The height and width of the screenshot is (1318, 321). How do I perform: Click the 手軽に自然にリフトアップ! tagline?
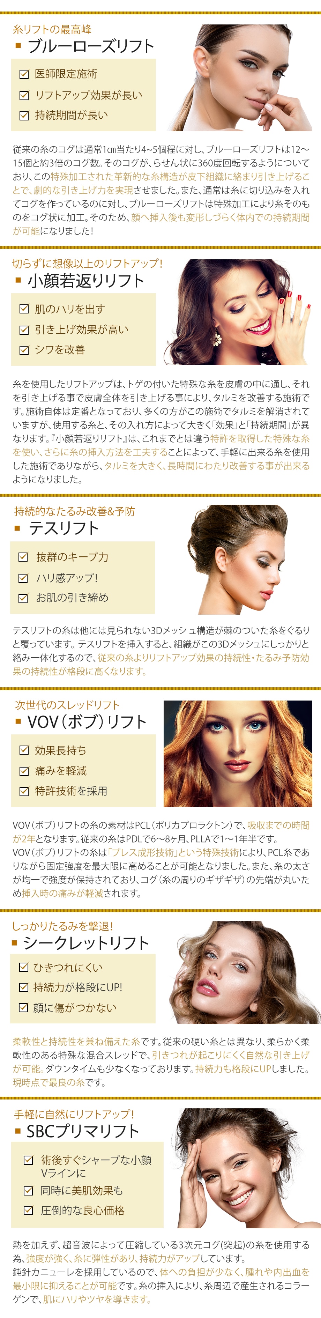coord(74,1114)
